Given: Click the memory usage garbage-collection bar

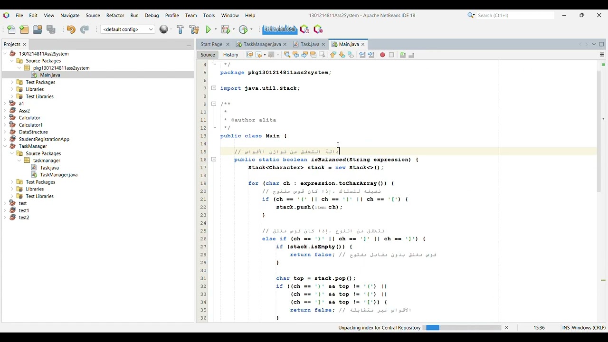Looking at the screenshot, I should (x=280, y=29).
